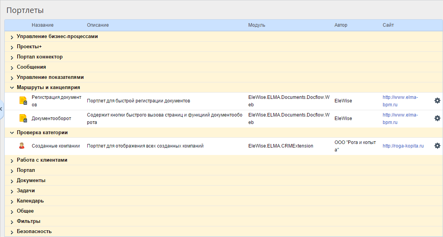Click the Регистрация документов document icon

pyautogui.click(x=23, y=101)
